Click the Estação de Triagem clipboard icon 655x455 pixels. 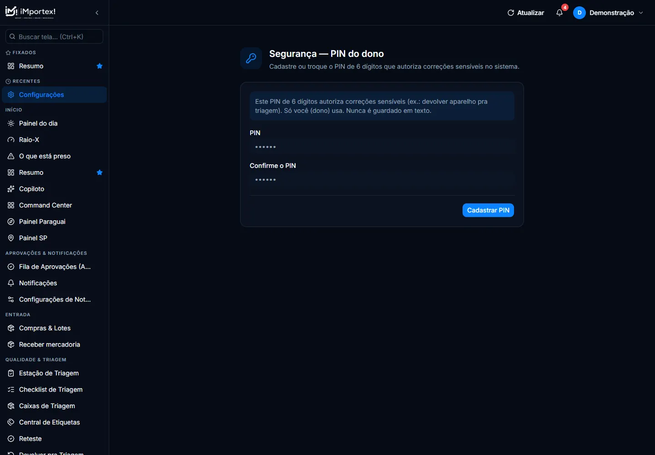point(11,373)
